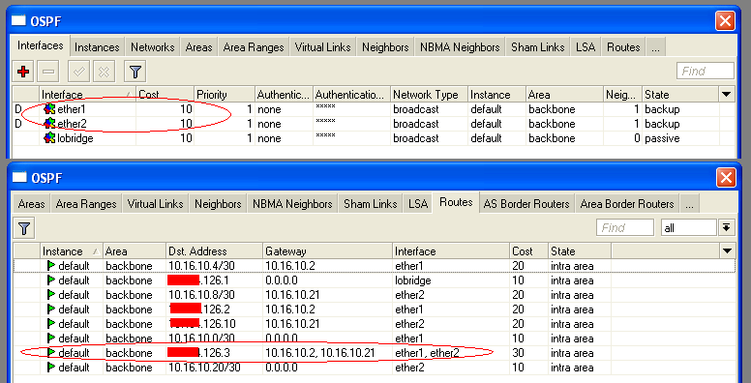Open filter in bottom OSPF Routes window
The width and height of the screenshot is (751, 383).
24,228
